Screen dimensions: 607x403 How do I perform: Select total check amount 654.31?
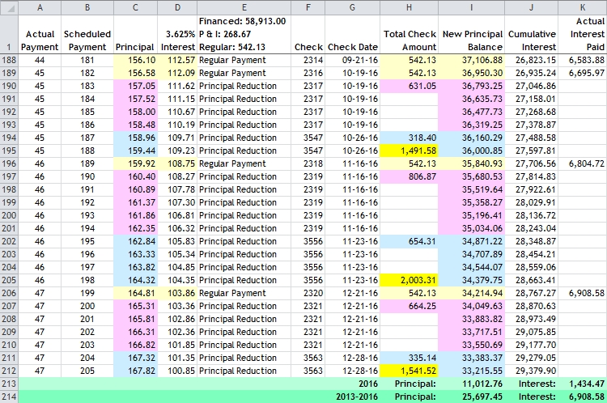410,241
